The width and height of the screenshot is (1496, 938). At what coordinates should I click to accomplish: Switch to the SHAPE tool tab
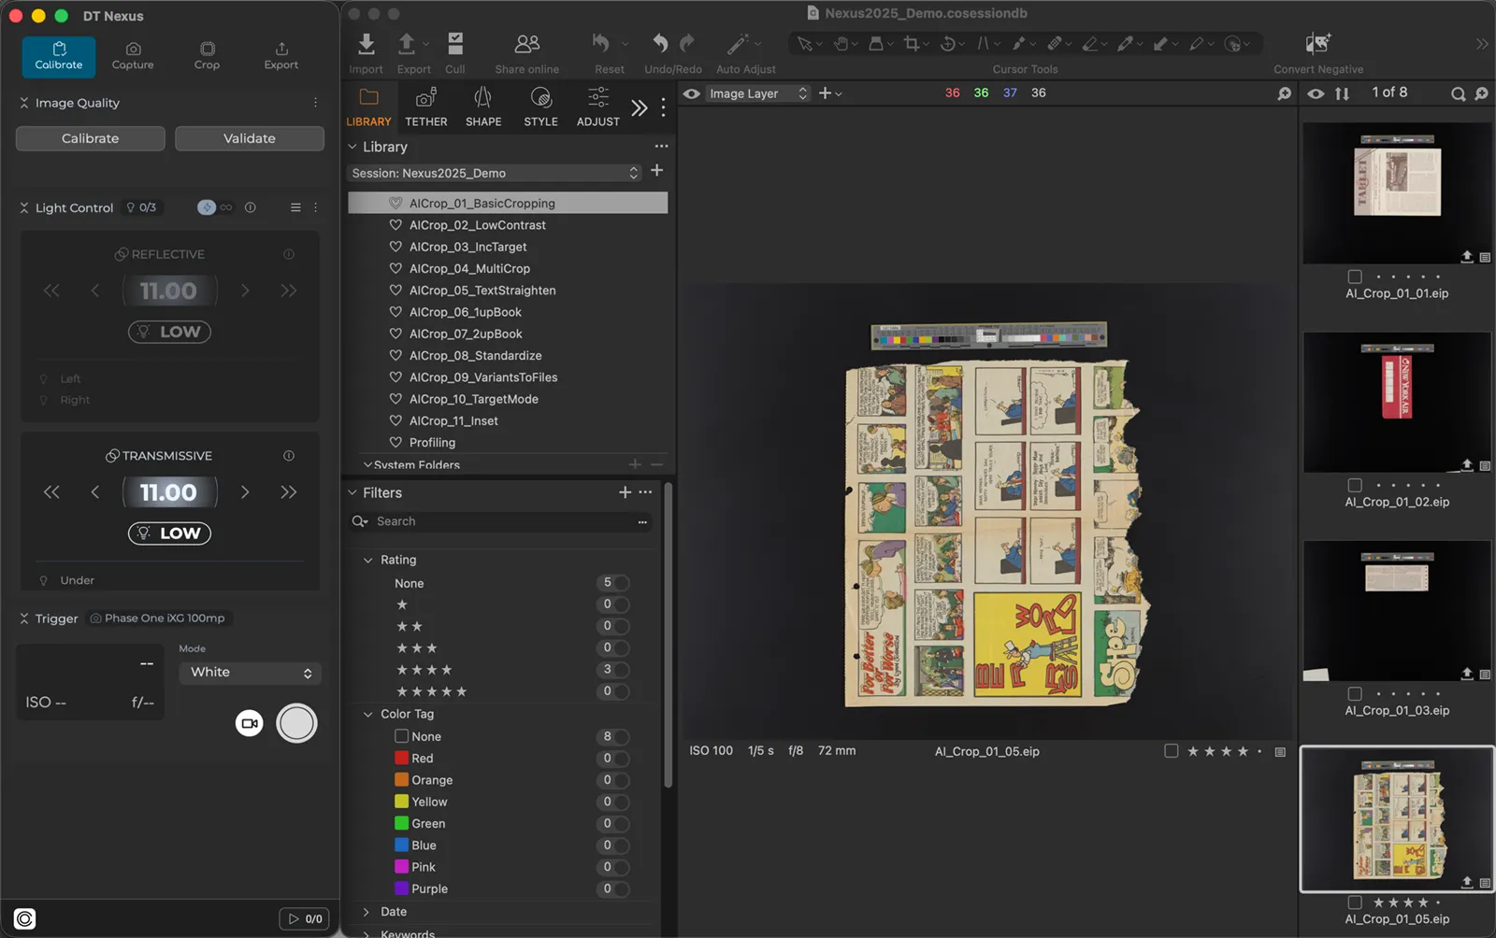pos(483,107)
